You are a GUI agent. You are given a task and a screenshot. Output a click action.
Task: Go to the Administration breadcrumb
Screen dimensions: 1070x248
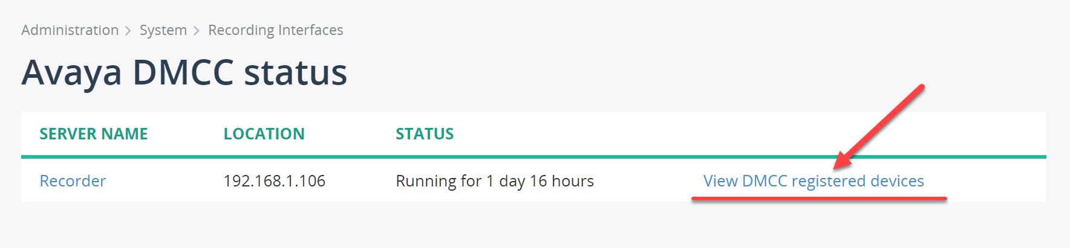coord(70,30)
